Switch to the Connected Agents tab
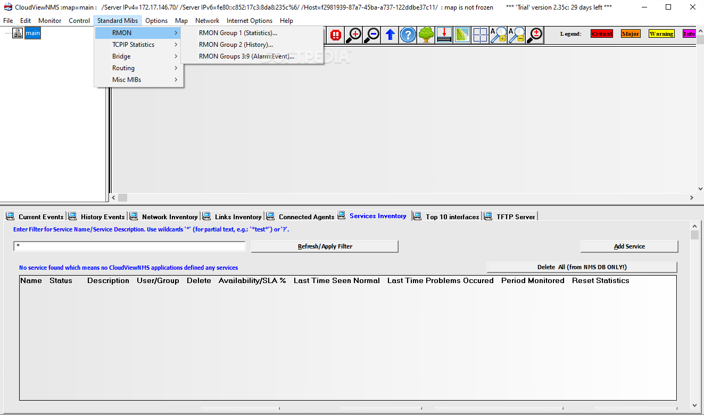Image resolution: width=704 pixels, height=415 pixels. [301, 217]
